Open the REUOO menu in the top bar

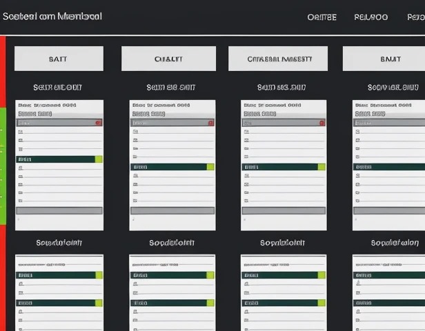[370, 17]
